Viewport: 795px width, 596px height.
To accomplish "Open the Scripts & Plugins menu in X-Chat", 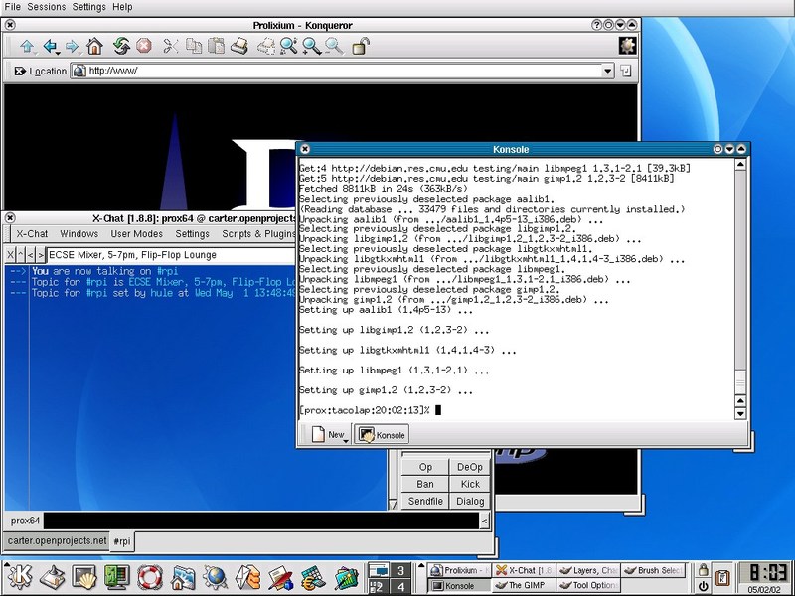I will click(x=258, y=234).
